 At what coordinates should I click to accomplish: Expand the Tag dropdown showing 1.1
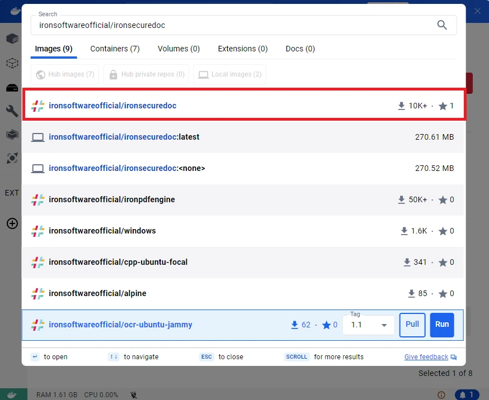click(x=368, y=325)
